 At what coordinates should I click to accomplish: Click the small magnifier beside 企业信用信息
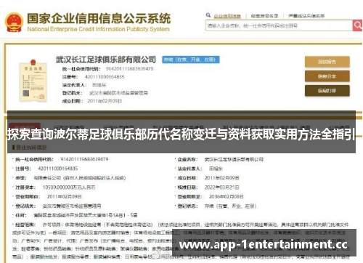(x=208, y=15)
